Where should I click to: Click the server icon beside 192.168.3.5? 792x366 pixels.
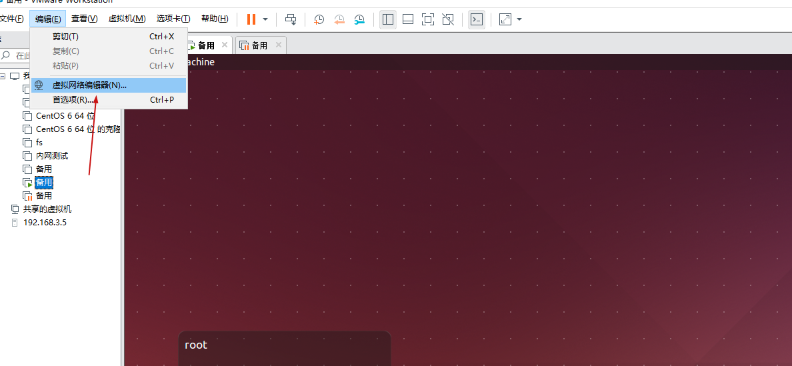[15, 222]
